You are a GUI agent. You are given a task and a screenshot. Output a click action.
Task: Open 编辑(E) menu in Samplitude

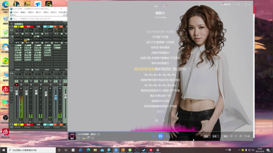(23, 12)
